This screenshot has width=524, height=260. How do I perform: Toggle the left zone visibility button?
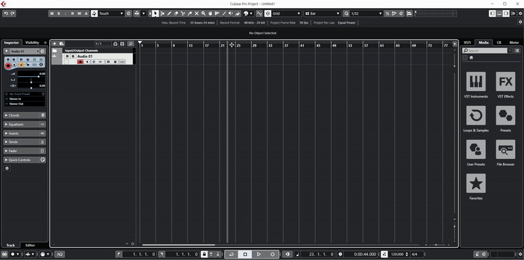tap(492, 13)
